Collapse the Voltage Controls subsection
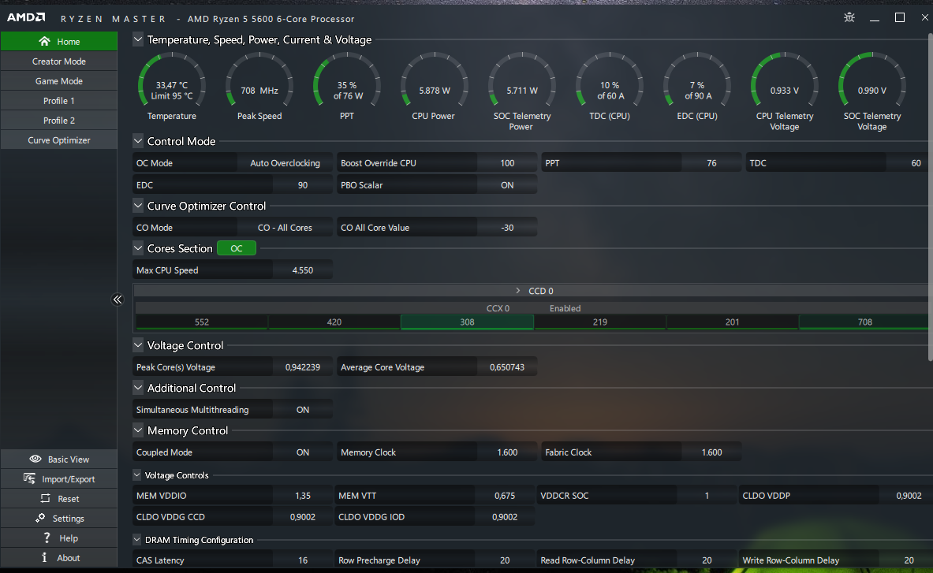The height and width of the screenshot is (573, 933). (137, 475)
